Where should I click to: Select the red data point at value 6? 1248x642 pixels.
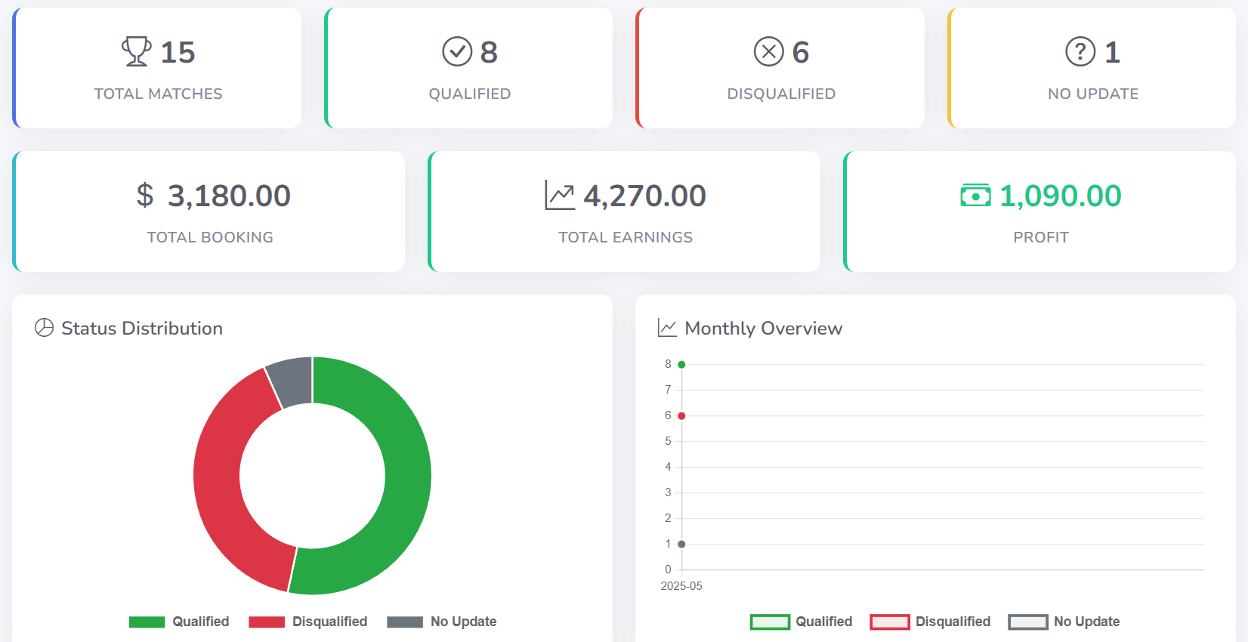(681, 416)
